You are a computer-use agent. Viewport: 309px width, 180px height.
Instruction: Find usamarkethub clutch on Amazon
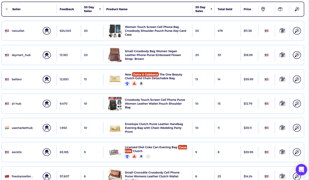[282, 128]
